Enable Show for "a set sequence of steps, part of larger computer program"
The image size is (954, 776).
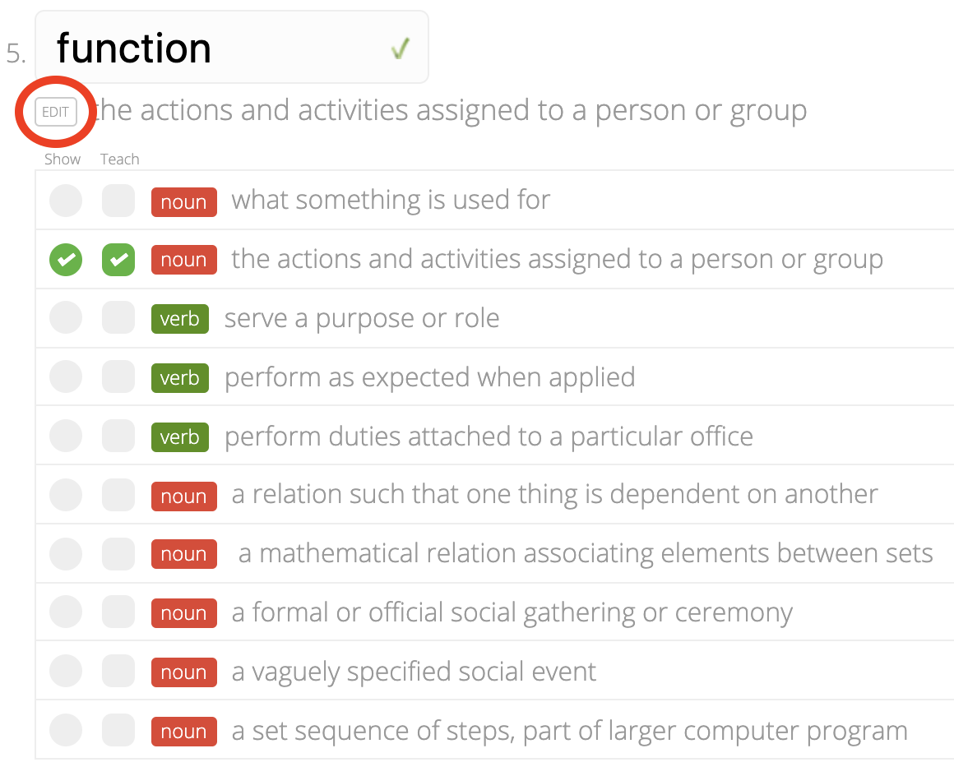(65, 731)
